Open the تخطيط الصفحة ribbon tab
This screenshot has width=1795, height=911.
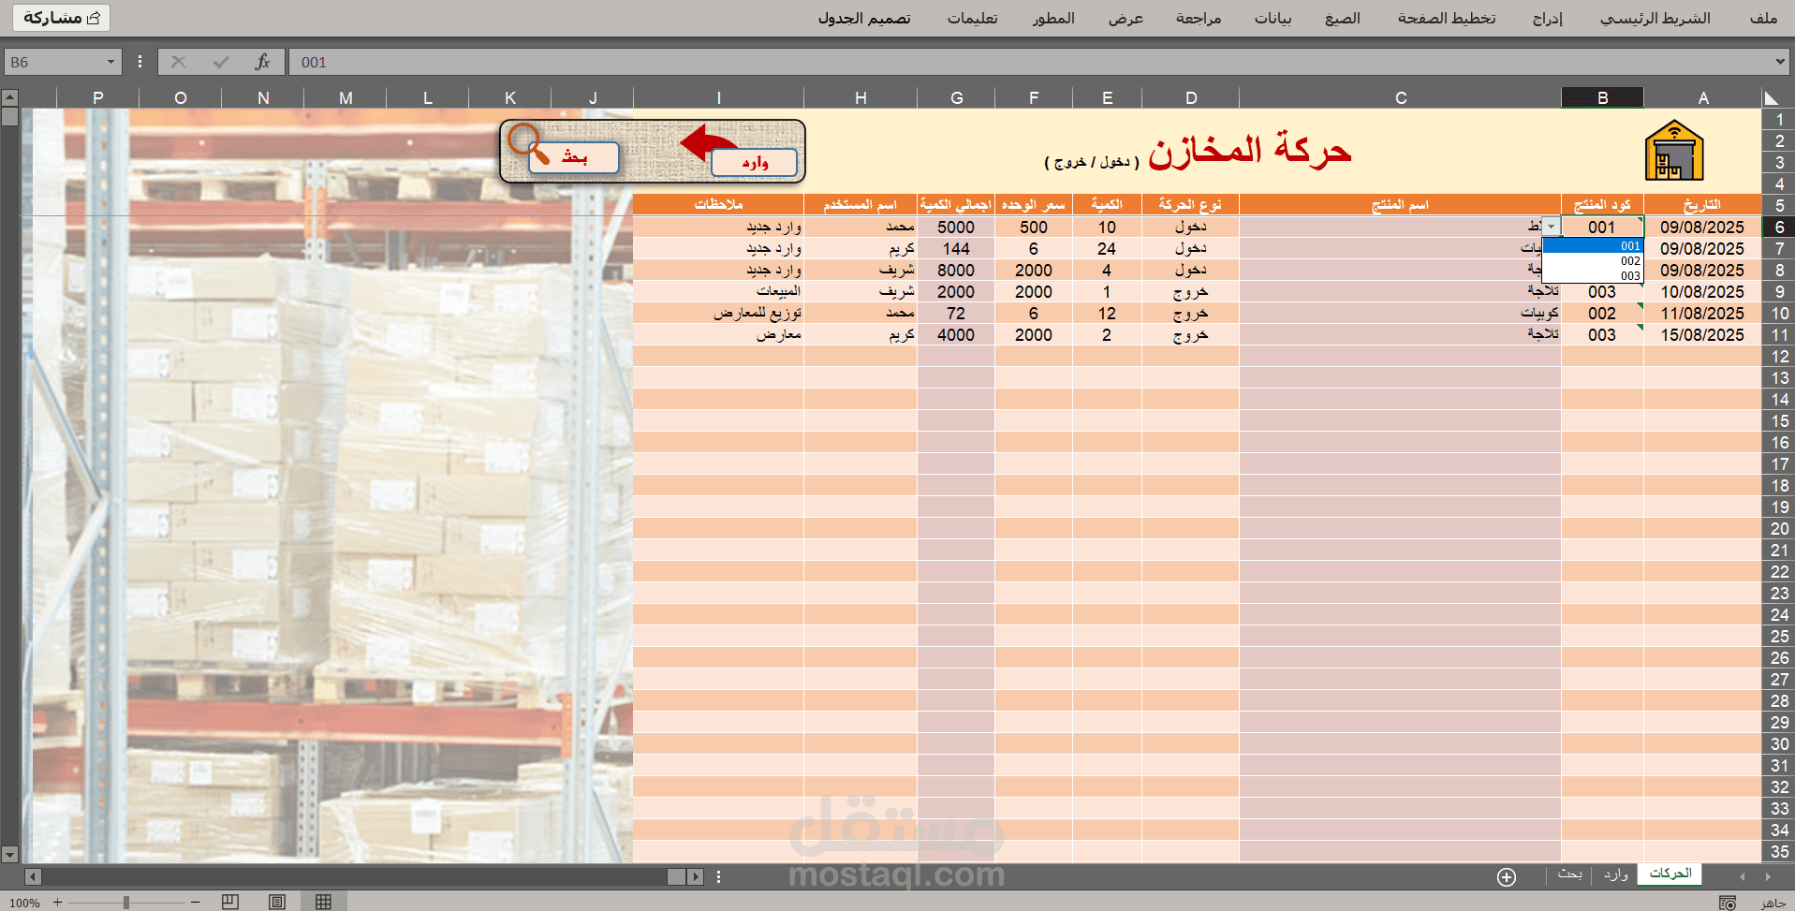(x=1447, y=18)
